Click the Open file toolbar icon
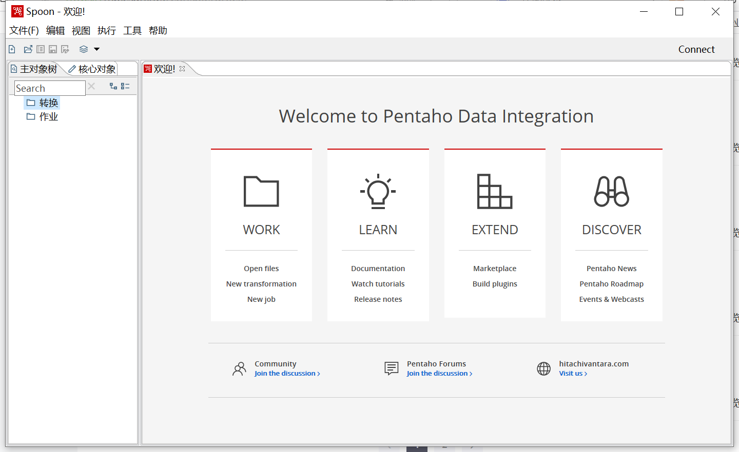The image size is (739, 452). (x=28, y=49)
